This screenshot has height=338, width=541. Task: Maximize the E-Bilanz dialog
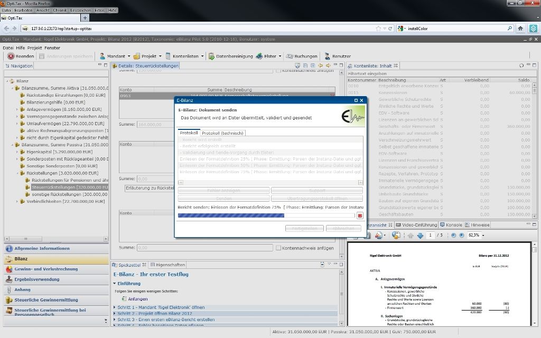coord(356,100)
